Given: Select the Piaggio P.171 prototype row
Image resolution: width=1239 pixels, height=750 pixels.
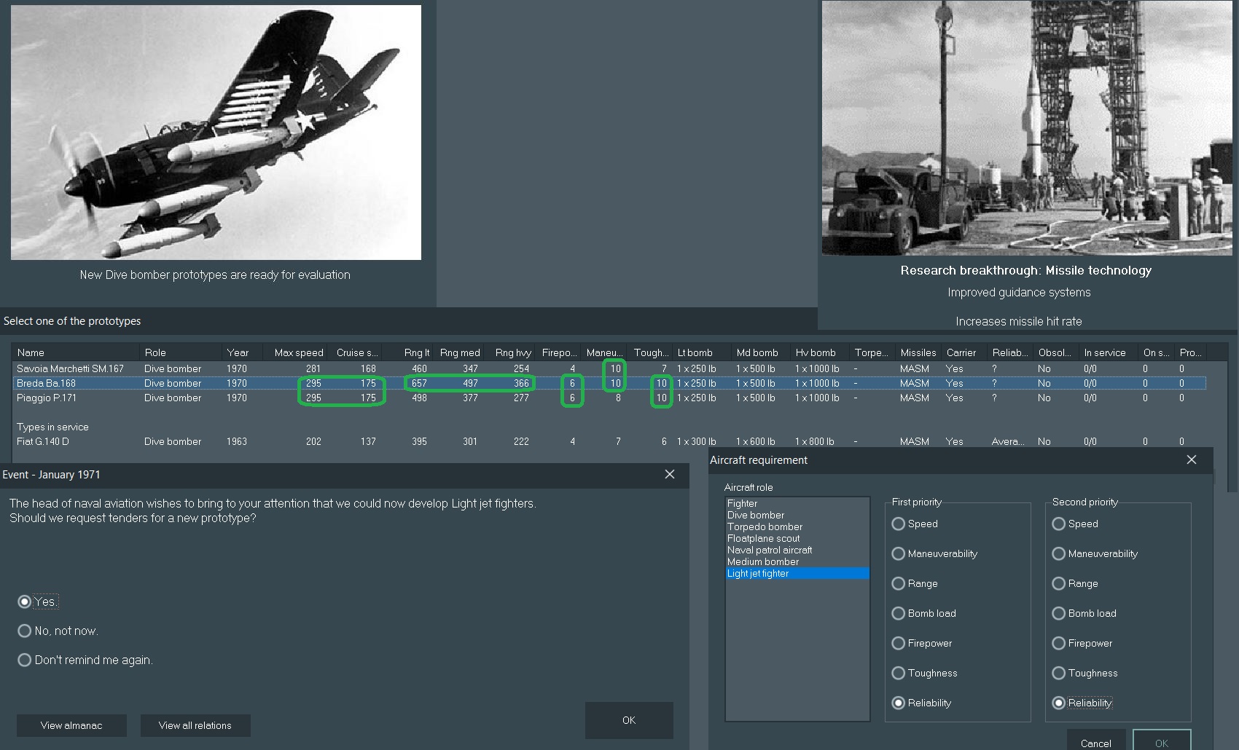Looking at the screenshot, I should (x=47, y=398).
